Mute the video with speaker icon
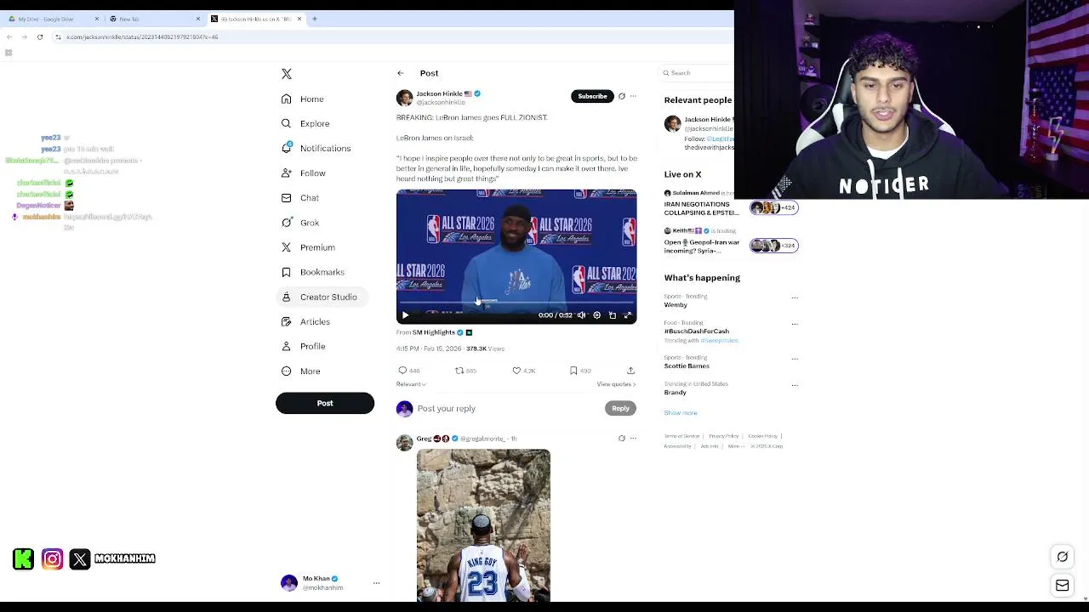This screenshot has width=1089, height=612. [581, 315]
